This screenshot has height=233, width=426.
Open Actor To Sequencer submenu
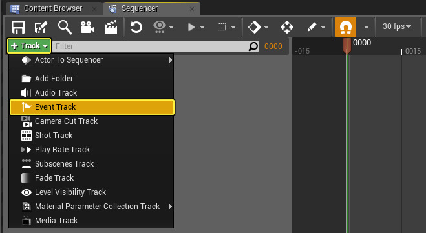[x=92, y=60]
